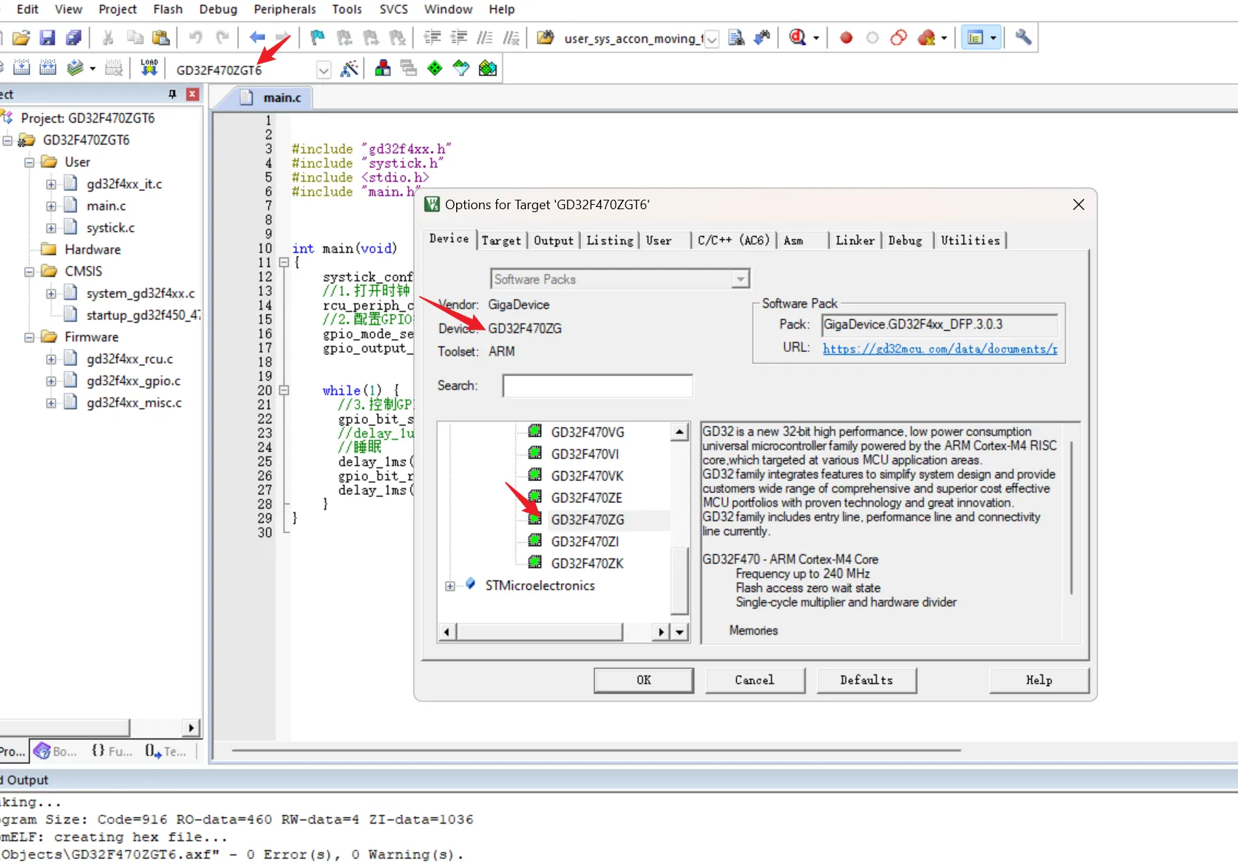The height and width of the screenshot is (866, 1238).
Task: Expand the STMicroelectronics vendor node
Action: pos(450,586)
